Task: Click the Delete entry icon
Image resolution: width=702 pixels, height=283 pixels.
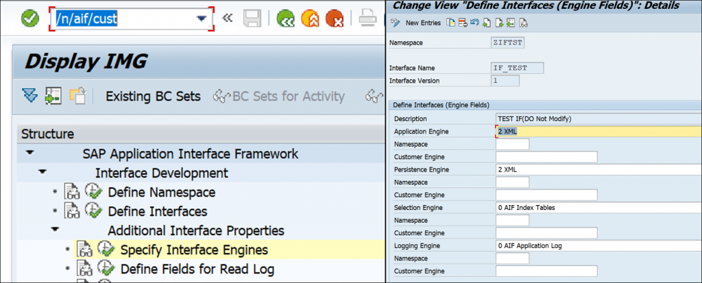Action: click(x=463, y=23)
